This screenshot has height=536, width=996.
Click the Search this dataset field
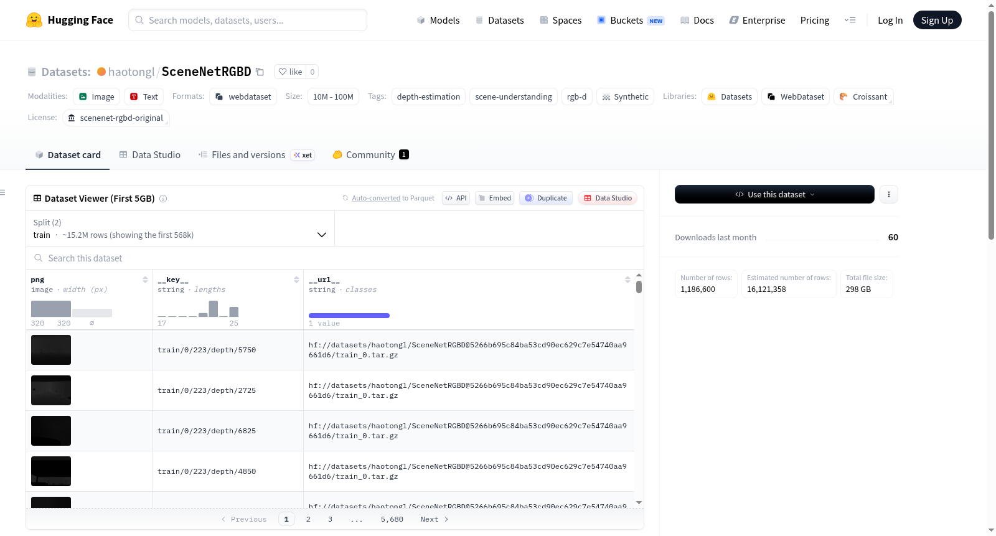335,258
